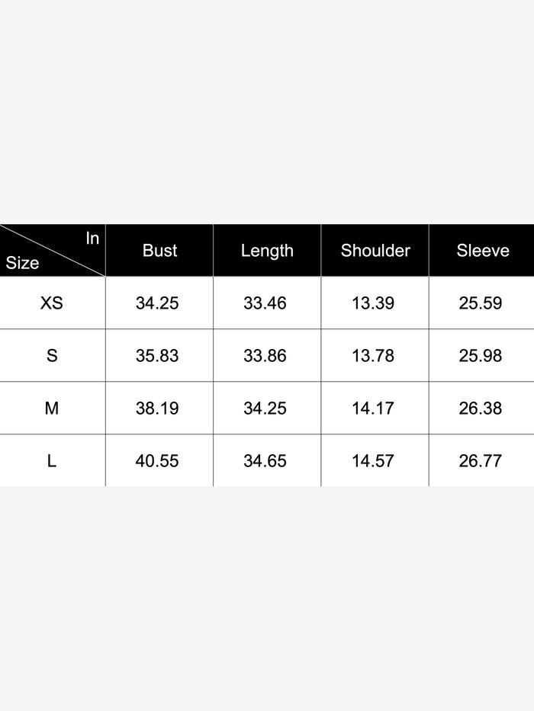Click the M size row label

click(52, 408)
